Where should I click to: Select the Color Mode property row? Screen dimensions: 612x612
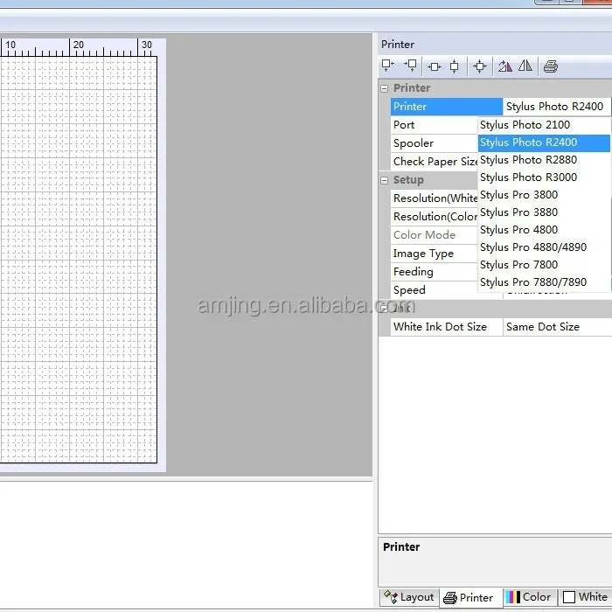434,235
